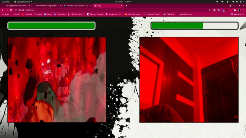Open the first – Firebas... bookmark

[133, 14]
